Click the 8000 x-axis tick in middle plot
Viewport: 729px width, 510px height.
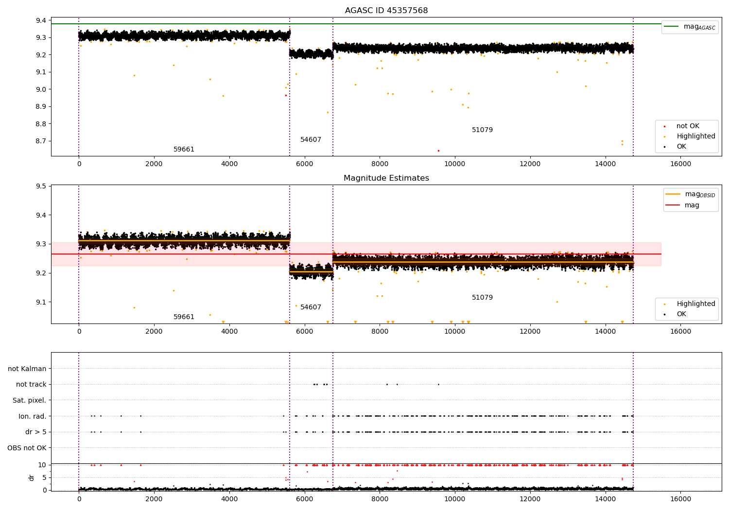380,332
